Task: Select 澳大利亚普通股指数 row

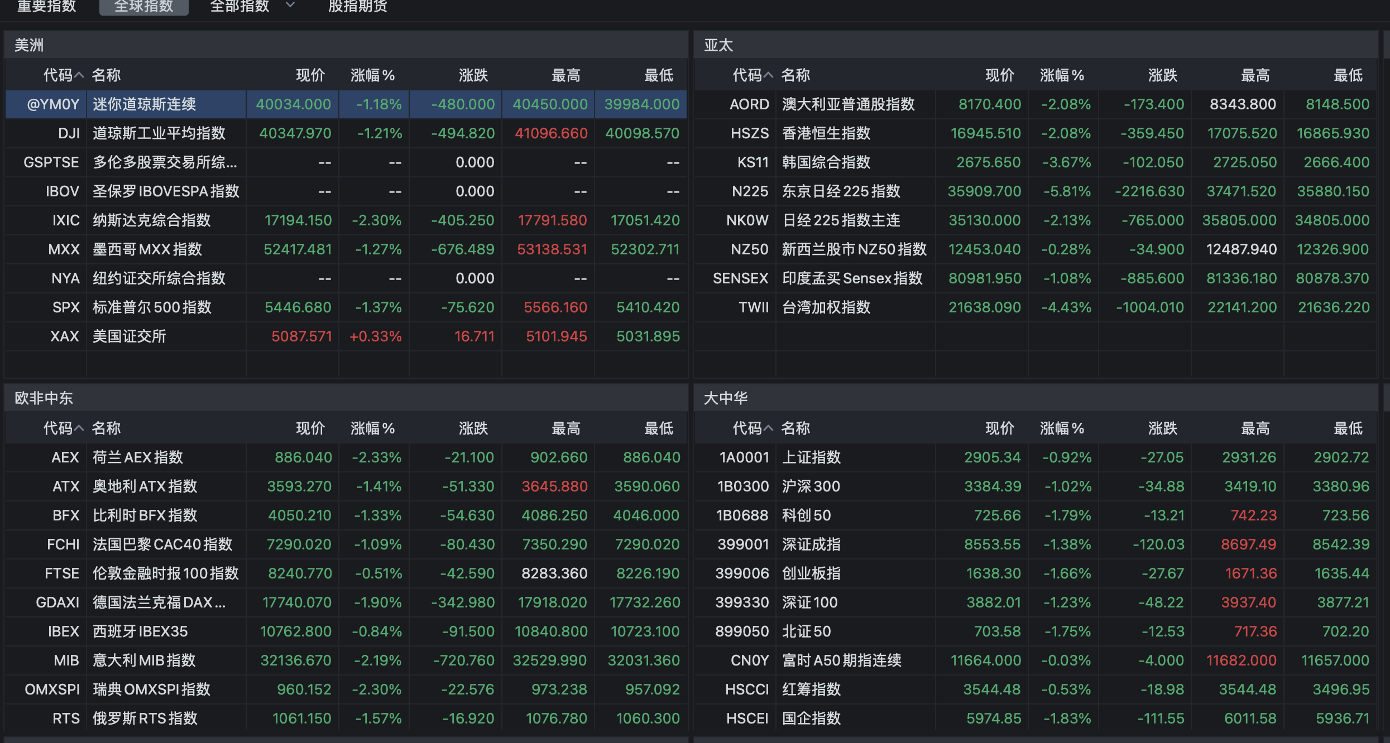Action: click(x=1036, y=104)
